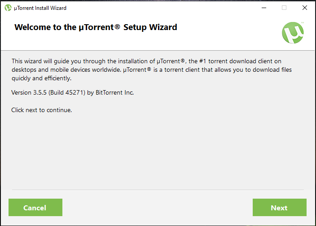Viewport: 316px width, 226px height.
Task: Click the 'quickly and efficiently.' text line
Action: tap(41, 78)
